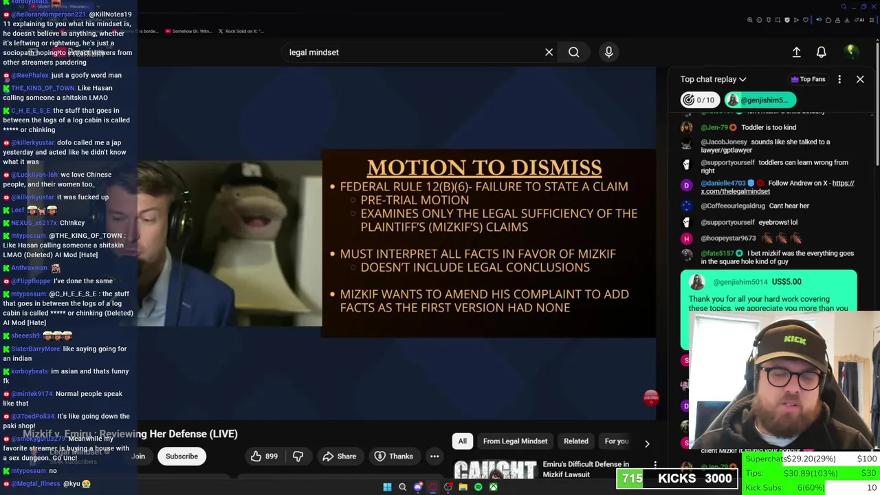Bookmark the page with the heart icon
880x495 pixels.
coord(806,20)
